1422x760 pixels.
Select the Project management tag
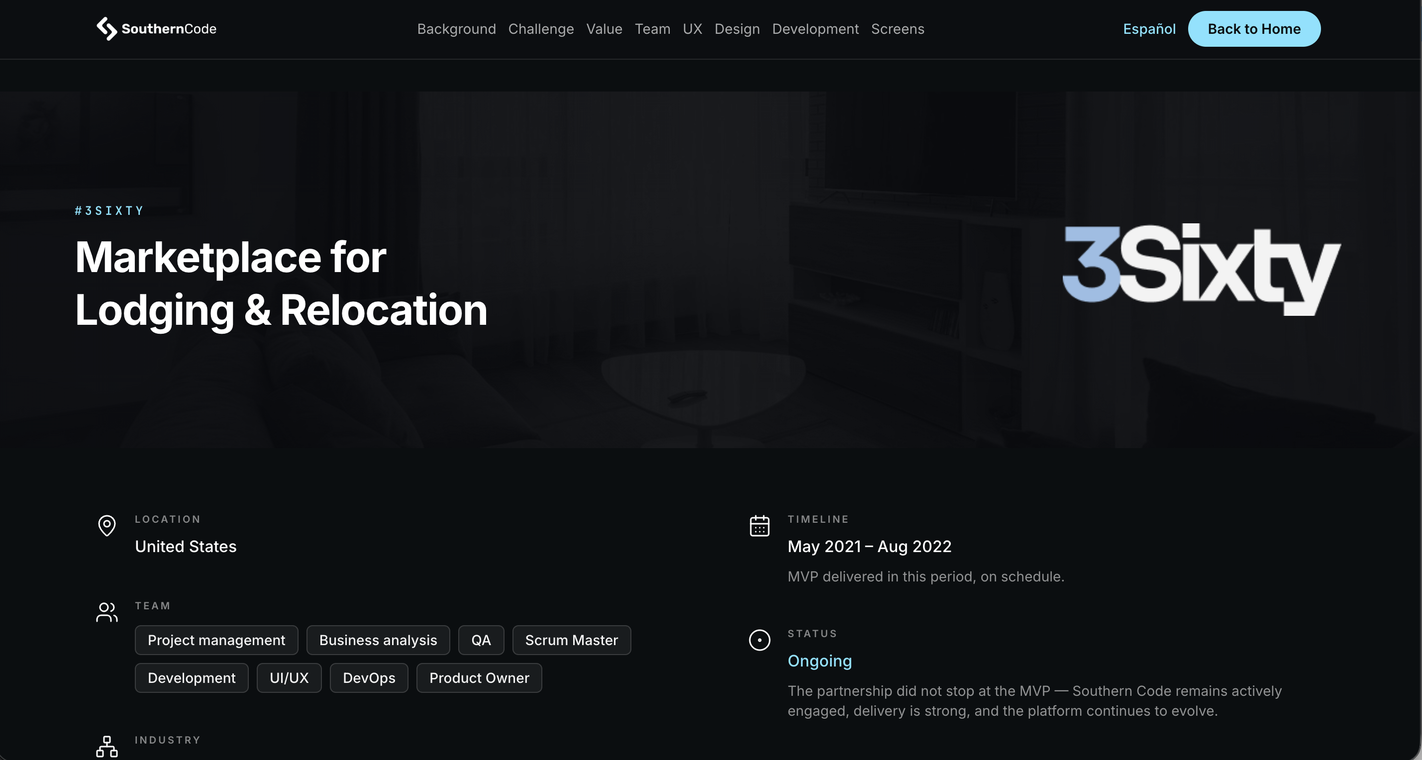[x=216, y=640]
